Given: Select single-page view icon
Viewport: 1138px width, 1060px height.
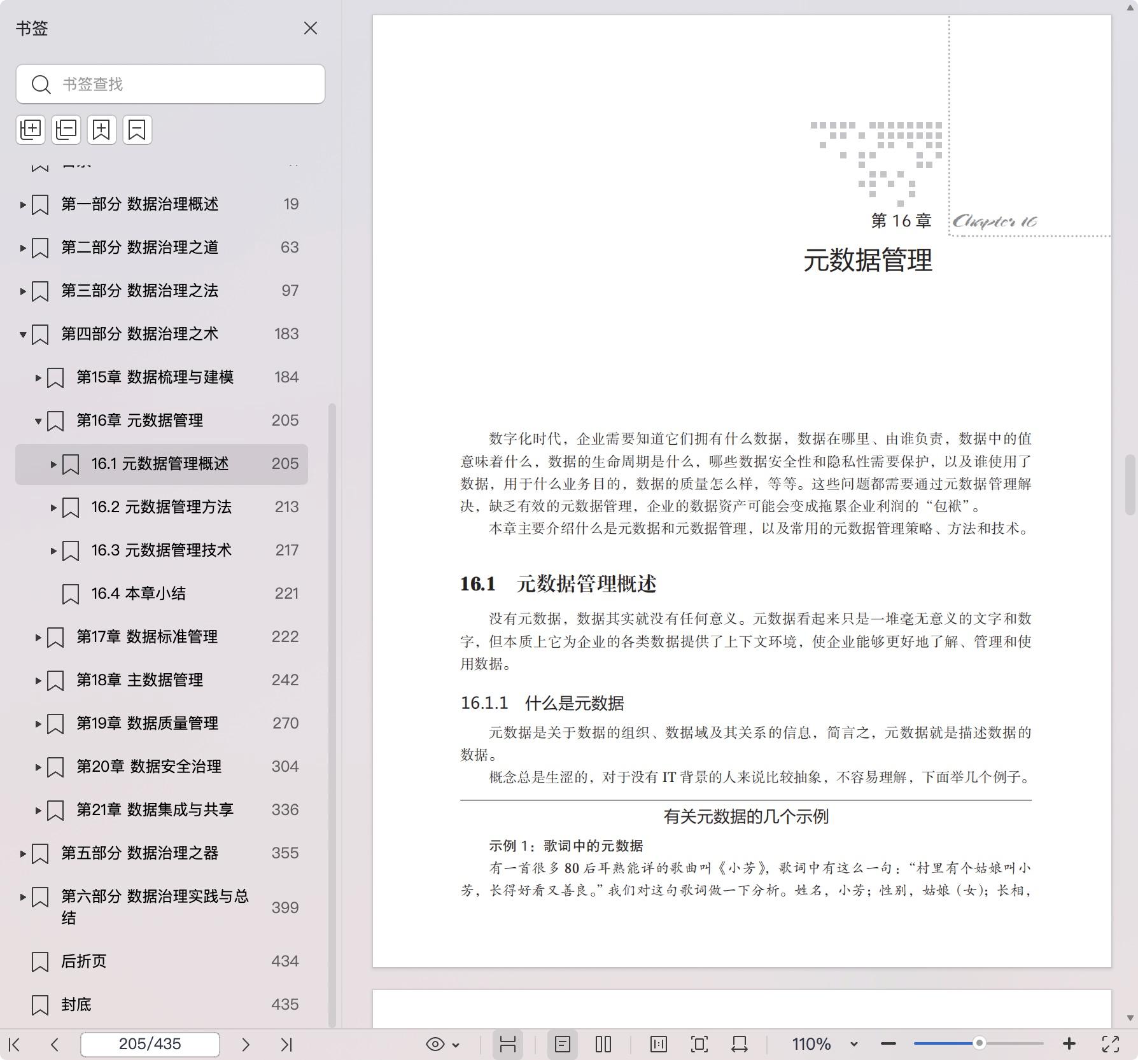Looking at the screenshot, I should tap(563, 1044).
